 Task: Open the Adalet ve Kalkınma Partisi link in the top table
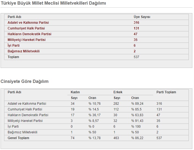[28, 23]
